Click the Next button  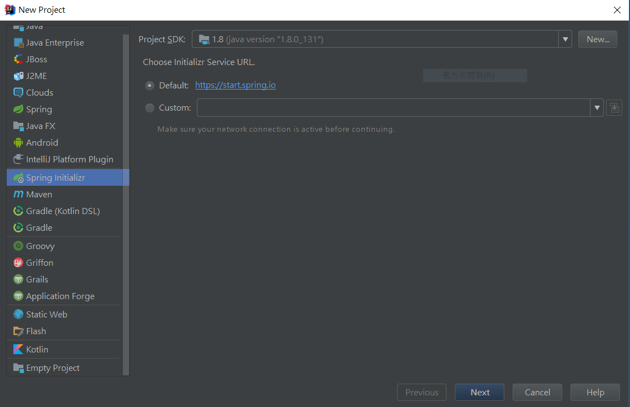(x=479, y=393)
